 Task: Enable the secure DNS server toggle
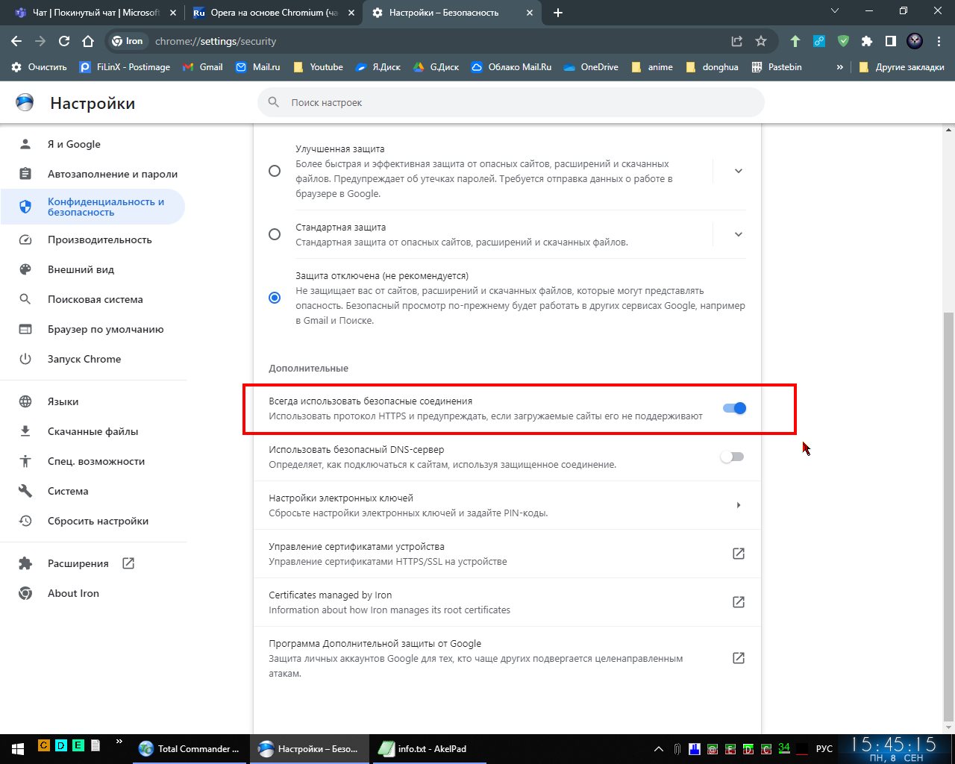(732, 457)
